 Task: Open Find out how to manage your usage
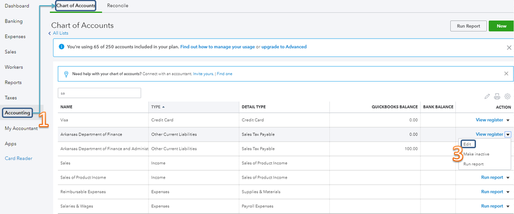pyautogui.click(x=217, y=47)
